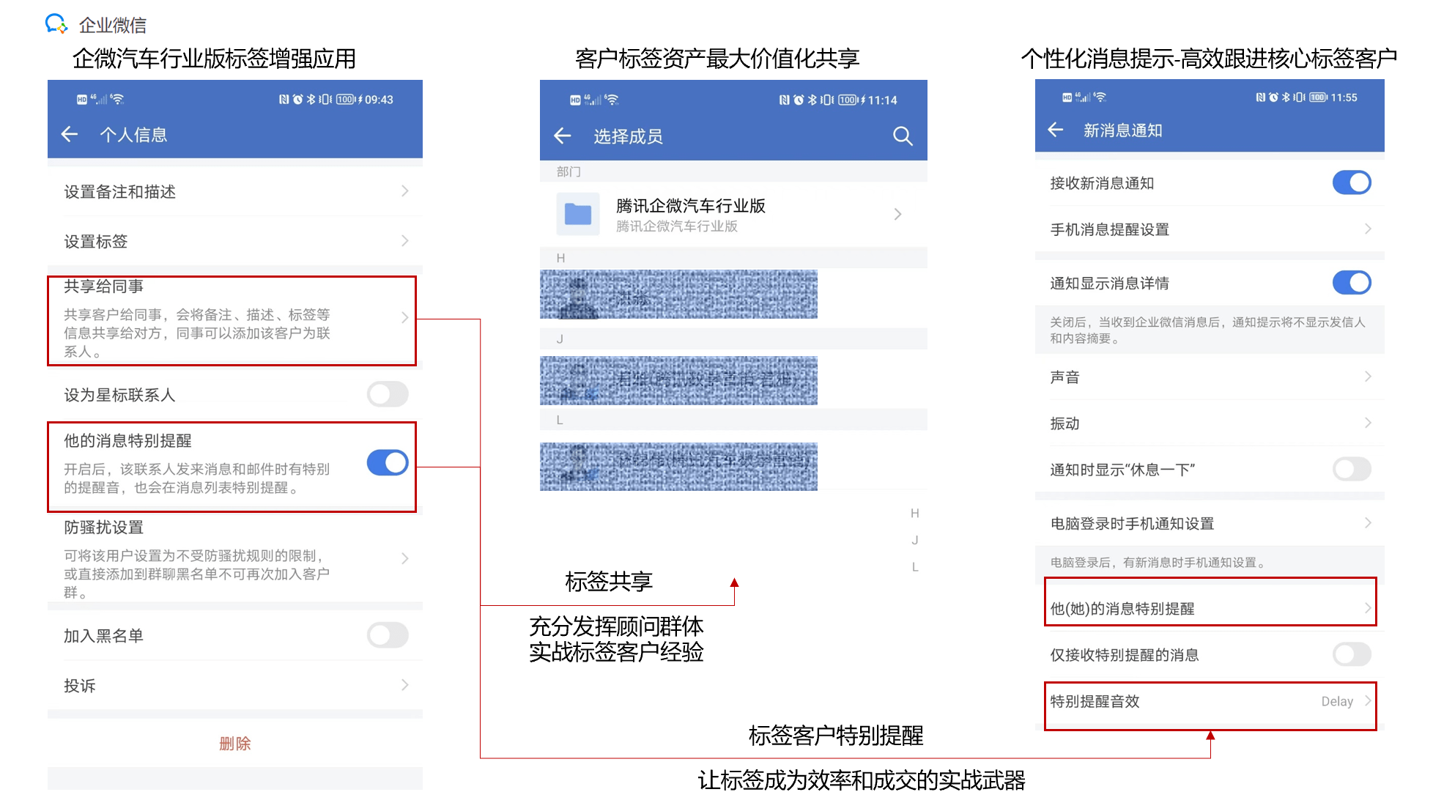
Task: Go back from 选择成员 screen
Action: (x=562, y=136)
